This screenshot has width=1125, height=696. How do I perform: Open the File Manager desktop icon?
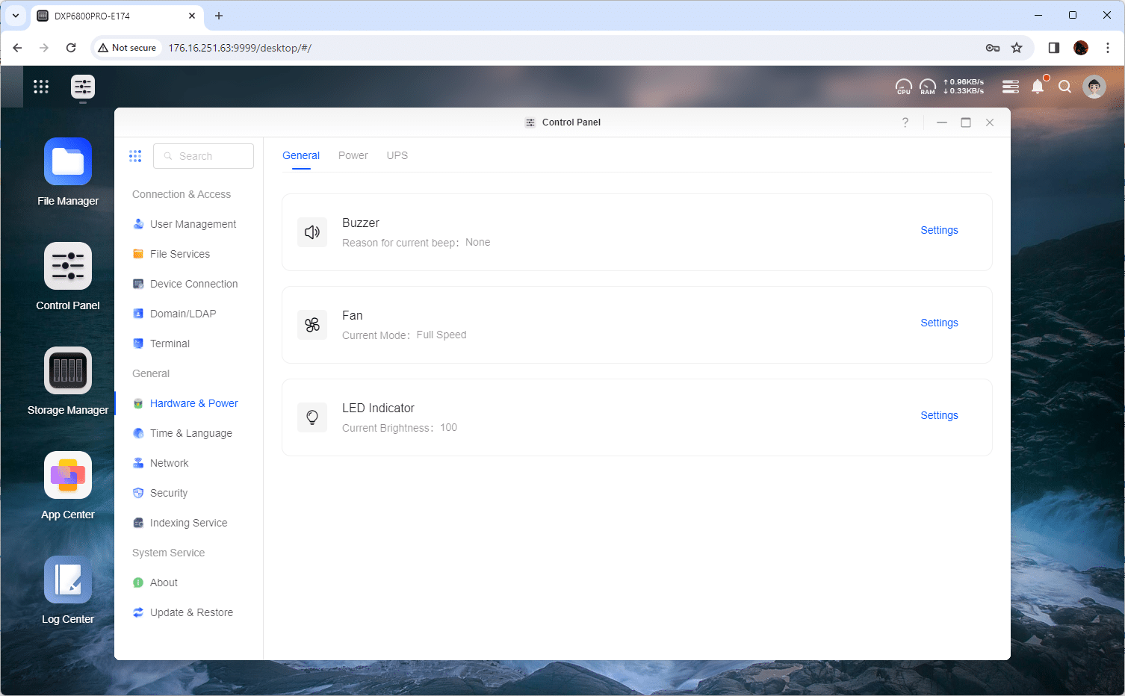point(68,161)
